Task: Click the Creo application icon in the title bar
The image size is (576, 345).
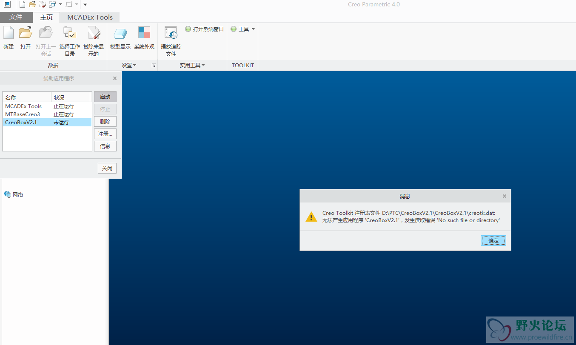Action: [x=7, y=4]
